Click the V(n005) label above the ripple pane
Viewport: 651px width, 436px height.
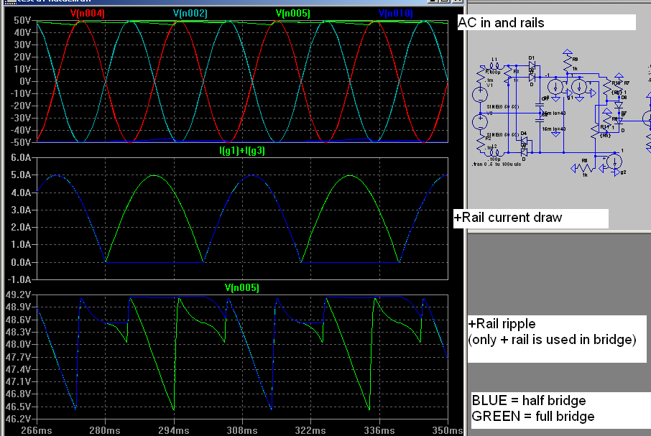241,287
